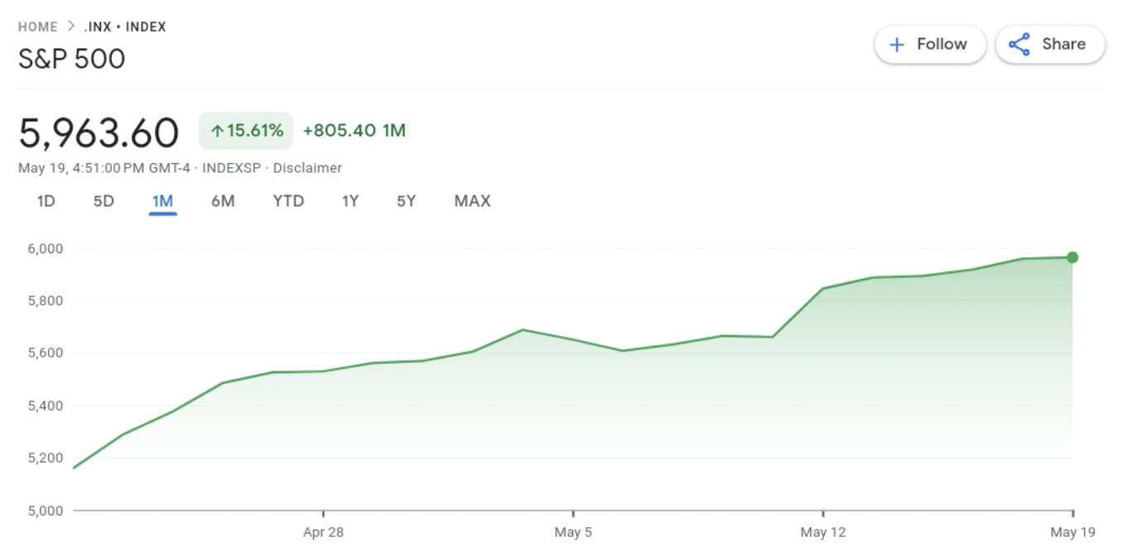Click the .INX • INDEX breadcrumb text
Image resolution: width=1123 pixels, height=556 pixels.
coord(125,26)
